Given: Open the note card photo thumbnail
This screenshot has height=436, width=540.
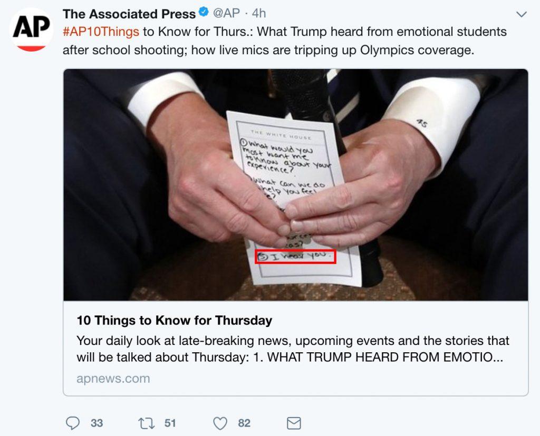Looking at the screenshot, I should click(295, 185).
